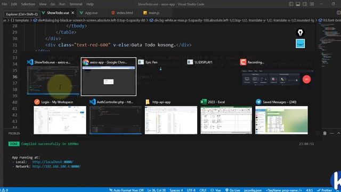The width and height of the screenshot is (341, 192).
Task: Click the Epic Pen nib icon
Action: coord(301,33)
